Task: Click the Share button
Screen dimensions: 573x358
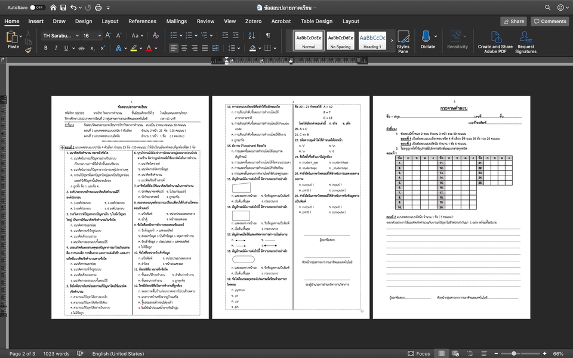Action: (513, 21)
